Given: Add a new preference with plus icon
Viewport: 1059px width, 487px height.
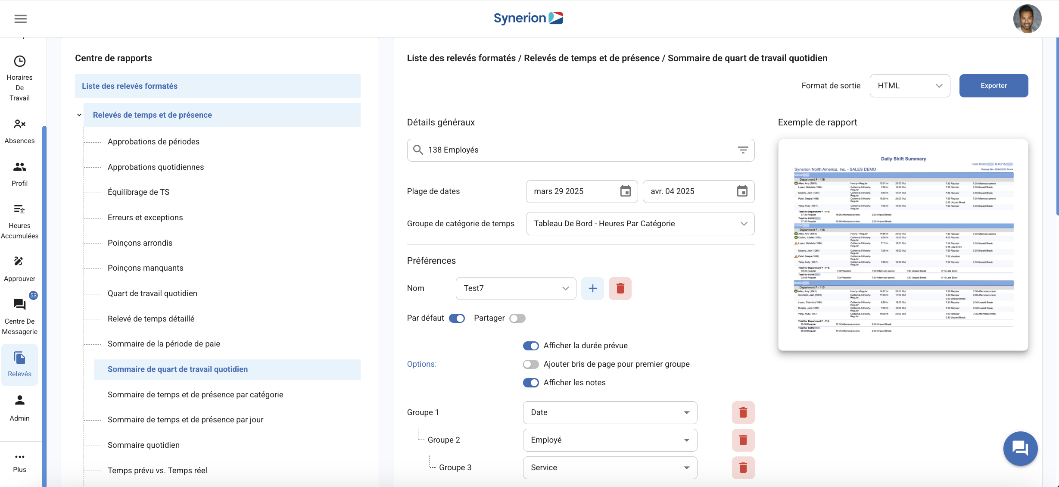Looking at the screenshot, I should (592, 288).
